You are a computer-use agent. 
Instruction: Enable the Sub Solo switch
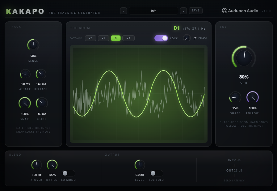pos(157,173)
